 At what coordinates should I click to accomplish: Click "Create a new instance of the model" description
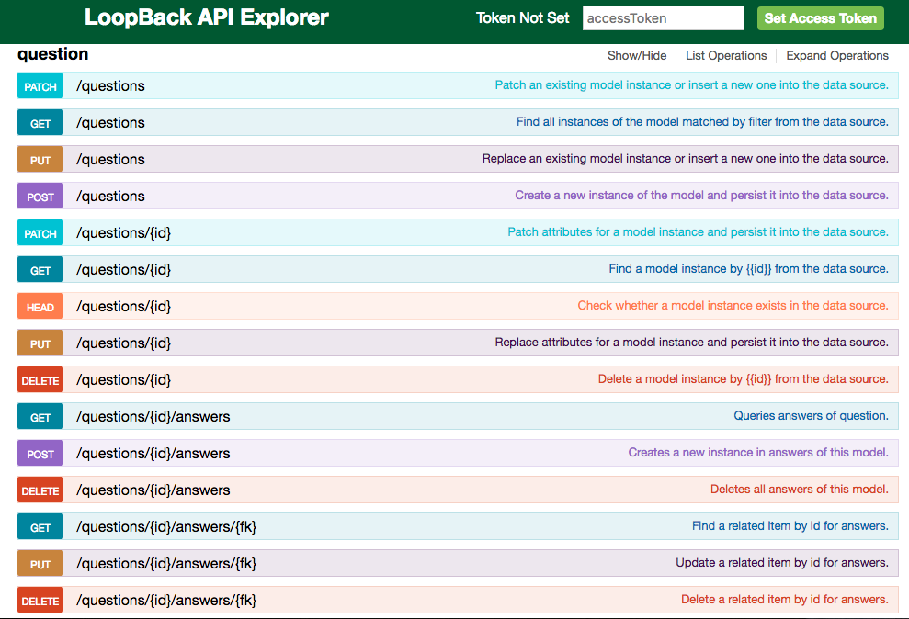tap(701, 195)
